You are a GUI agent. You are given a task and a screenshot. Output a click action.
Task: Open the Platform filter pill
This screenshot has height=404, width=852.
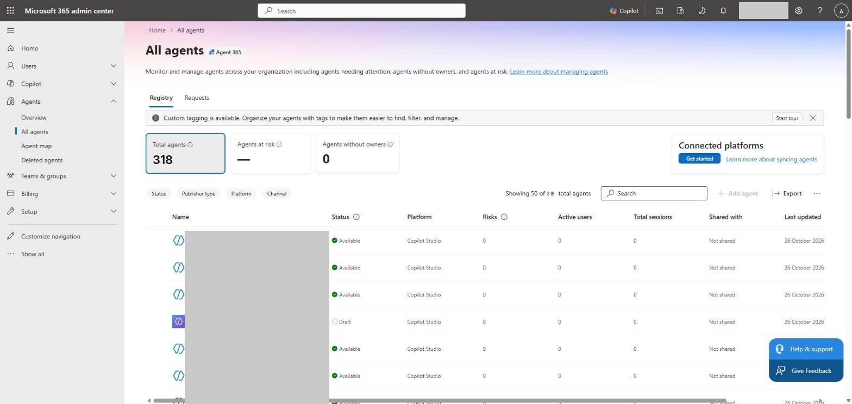click(x=241, y=194)
